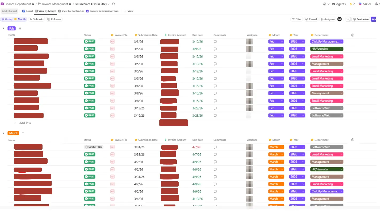Click the Feb group tag label
This screenshot has height=212, width=380.
click(x=11, y=28)
